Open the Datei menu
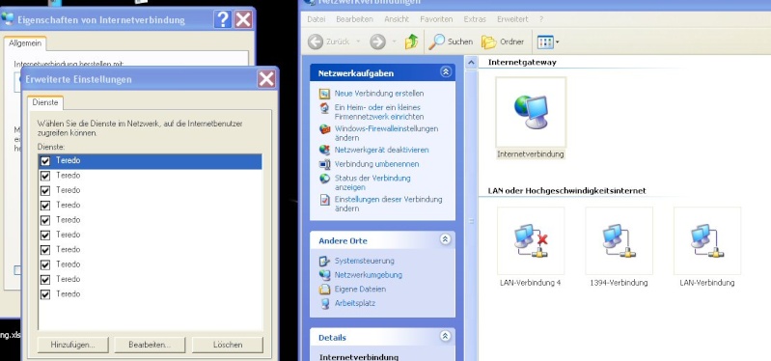771x361 pixels. tap(316, 19)
